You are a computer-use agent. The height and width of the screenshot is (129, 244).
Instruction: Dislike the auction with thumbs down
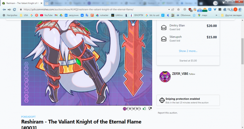[x=150, y=108]
